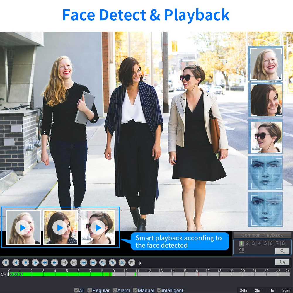The image size is (293, 293).
Task: Uncheck the intelligent record filter
Action: click(x=159, y=290)
